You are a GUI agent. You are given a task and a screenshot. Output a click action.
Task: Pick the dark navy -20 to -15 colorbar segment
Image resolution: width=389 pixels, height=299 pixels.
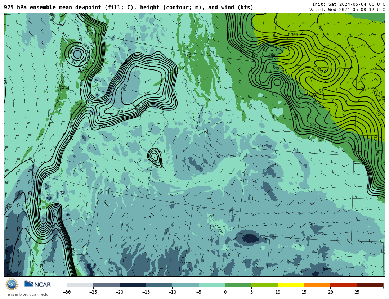(133, 285)
